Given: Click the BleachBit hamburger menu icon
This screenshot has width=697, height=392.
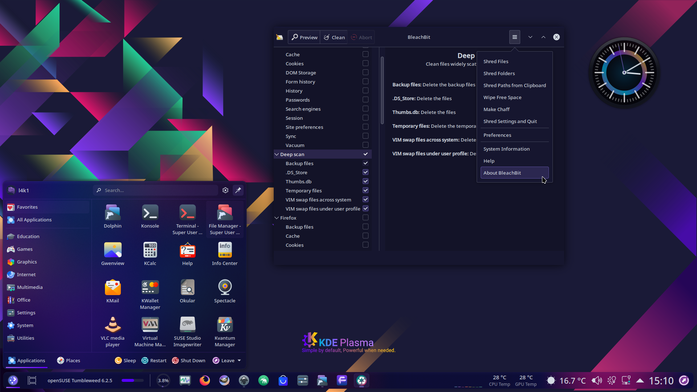Looking at the screenshot, I should [x=514, y=37].
